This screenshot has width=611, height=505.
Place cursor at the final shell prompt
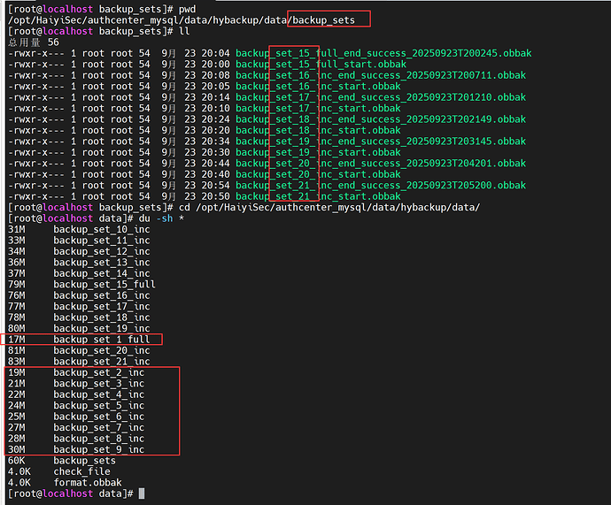pos(142,494)
